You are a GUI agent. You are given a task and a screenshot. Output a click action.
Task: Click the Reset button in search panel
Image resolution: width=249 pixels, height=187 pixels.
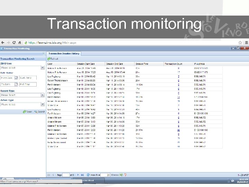tap(27, 112)
